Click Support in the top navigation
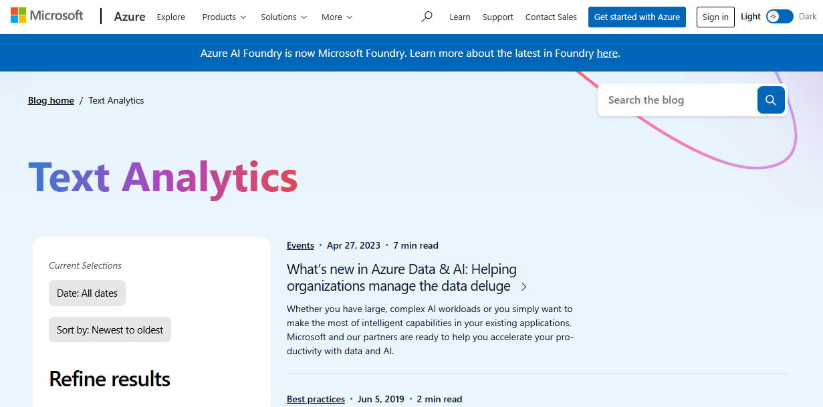This screenshot has width=823, height=407. point(497,17)
